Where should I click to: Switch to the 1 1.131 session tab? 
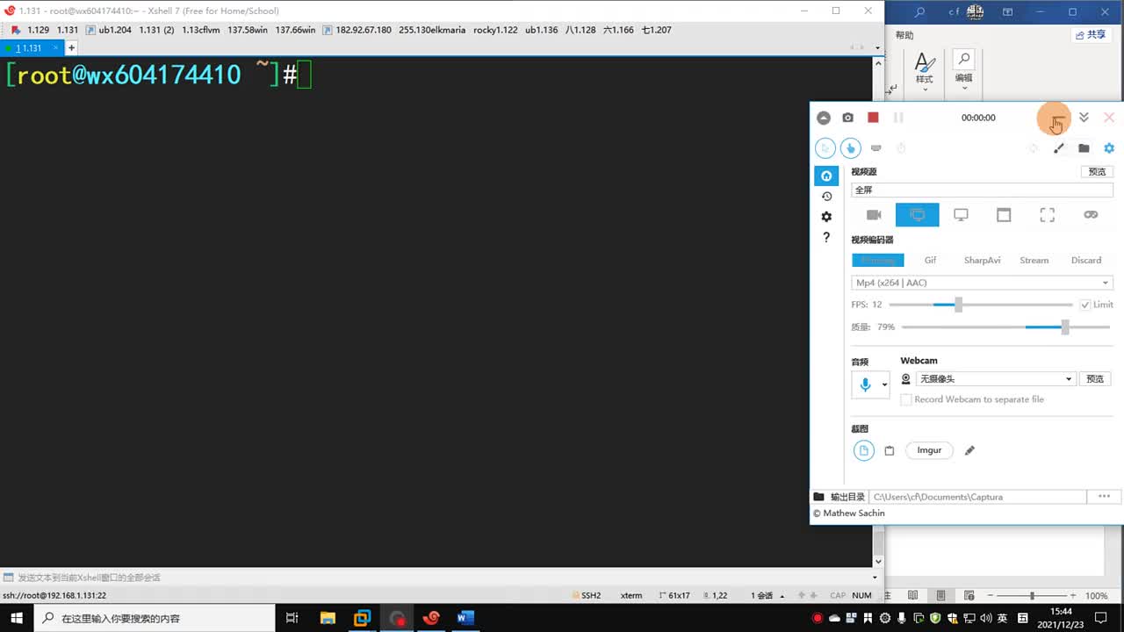point(31,48)
